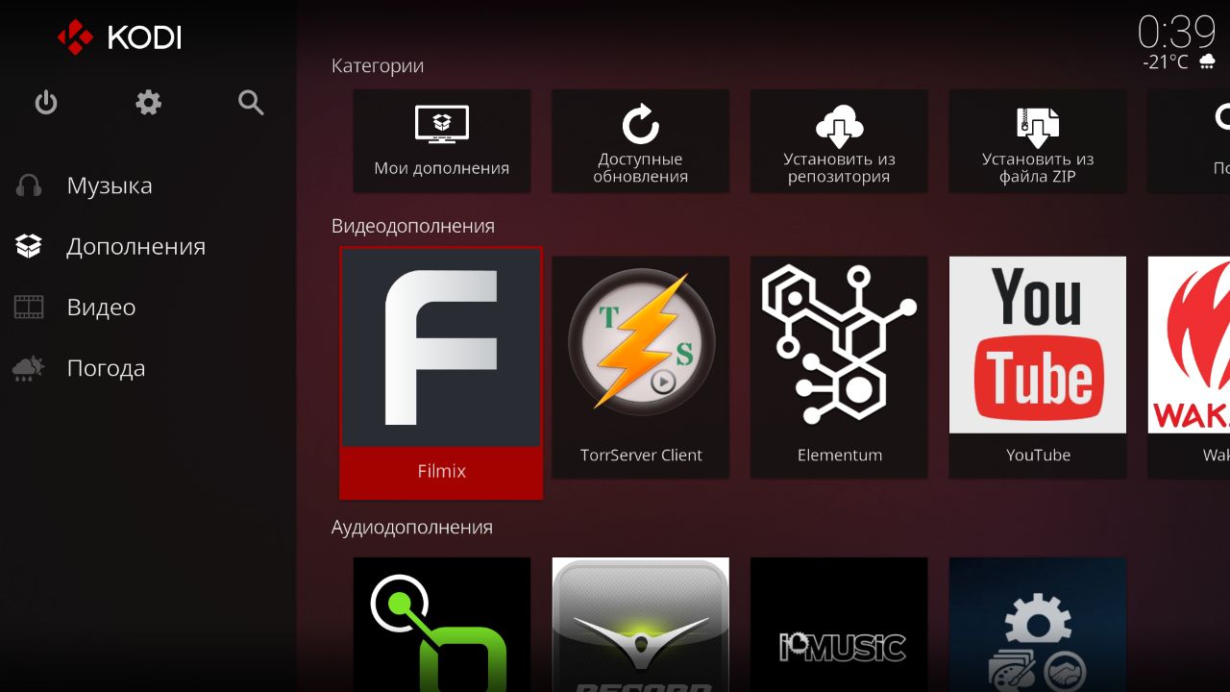This screenshot has height=692, width=1230.
Task: Open green circle audio add-on
Action: coord(442,625)
